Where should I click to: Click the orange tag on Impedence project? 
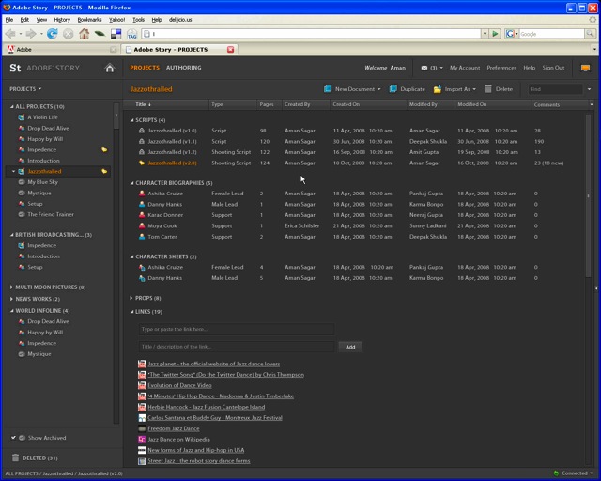tap(104, 149)
